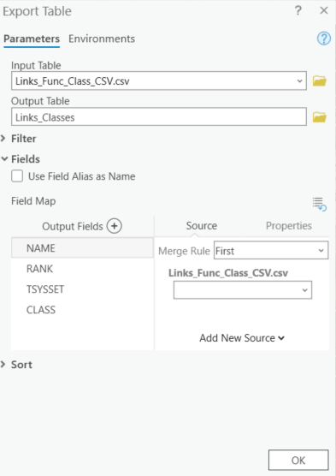
Task: Open the Input Table dropdown
Action: [299, 81]
